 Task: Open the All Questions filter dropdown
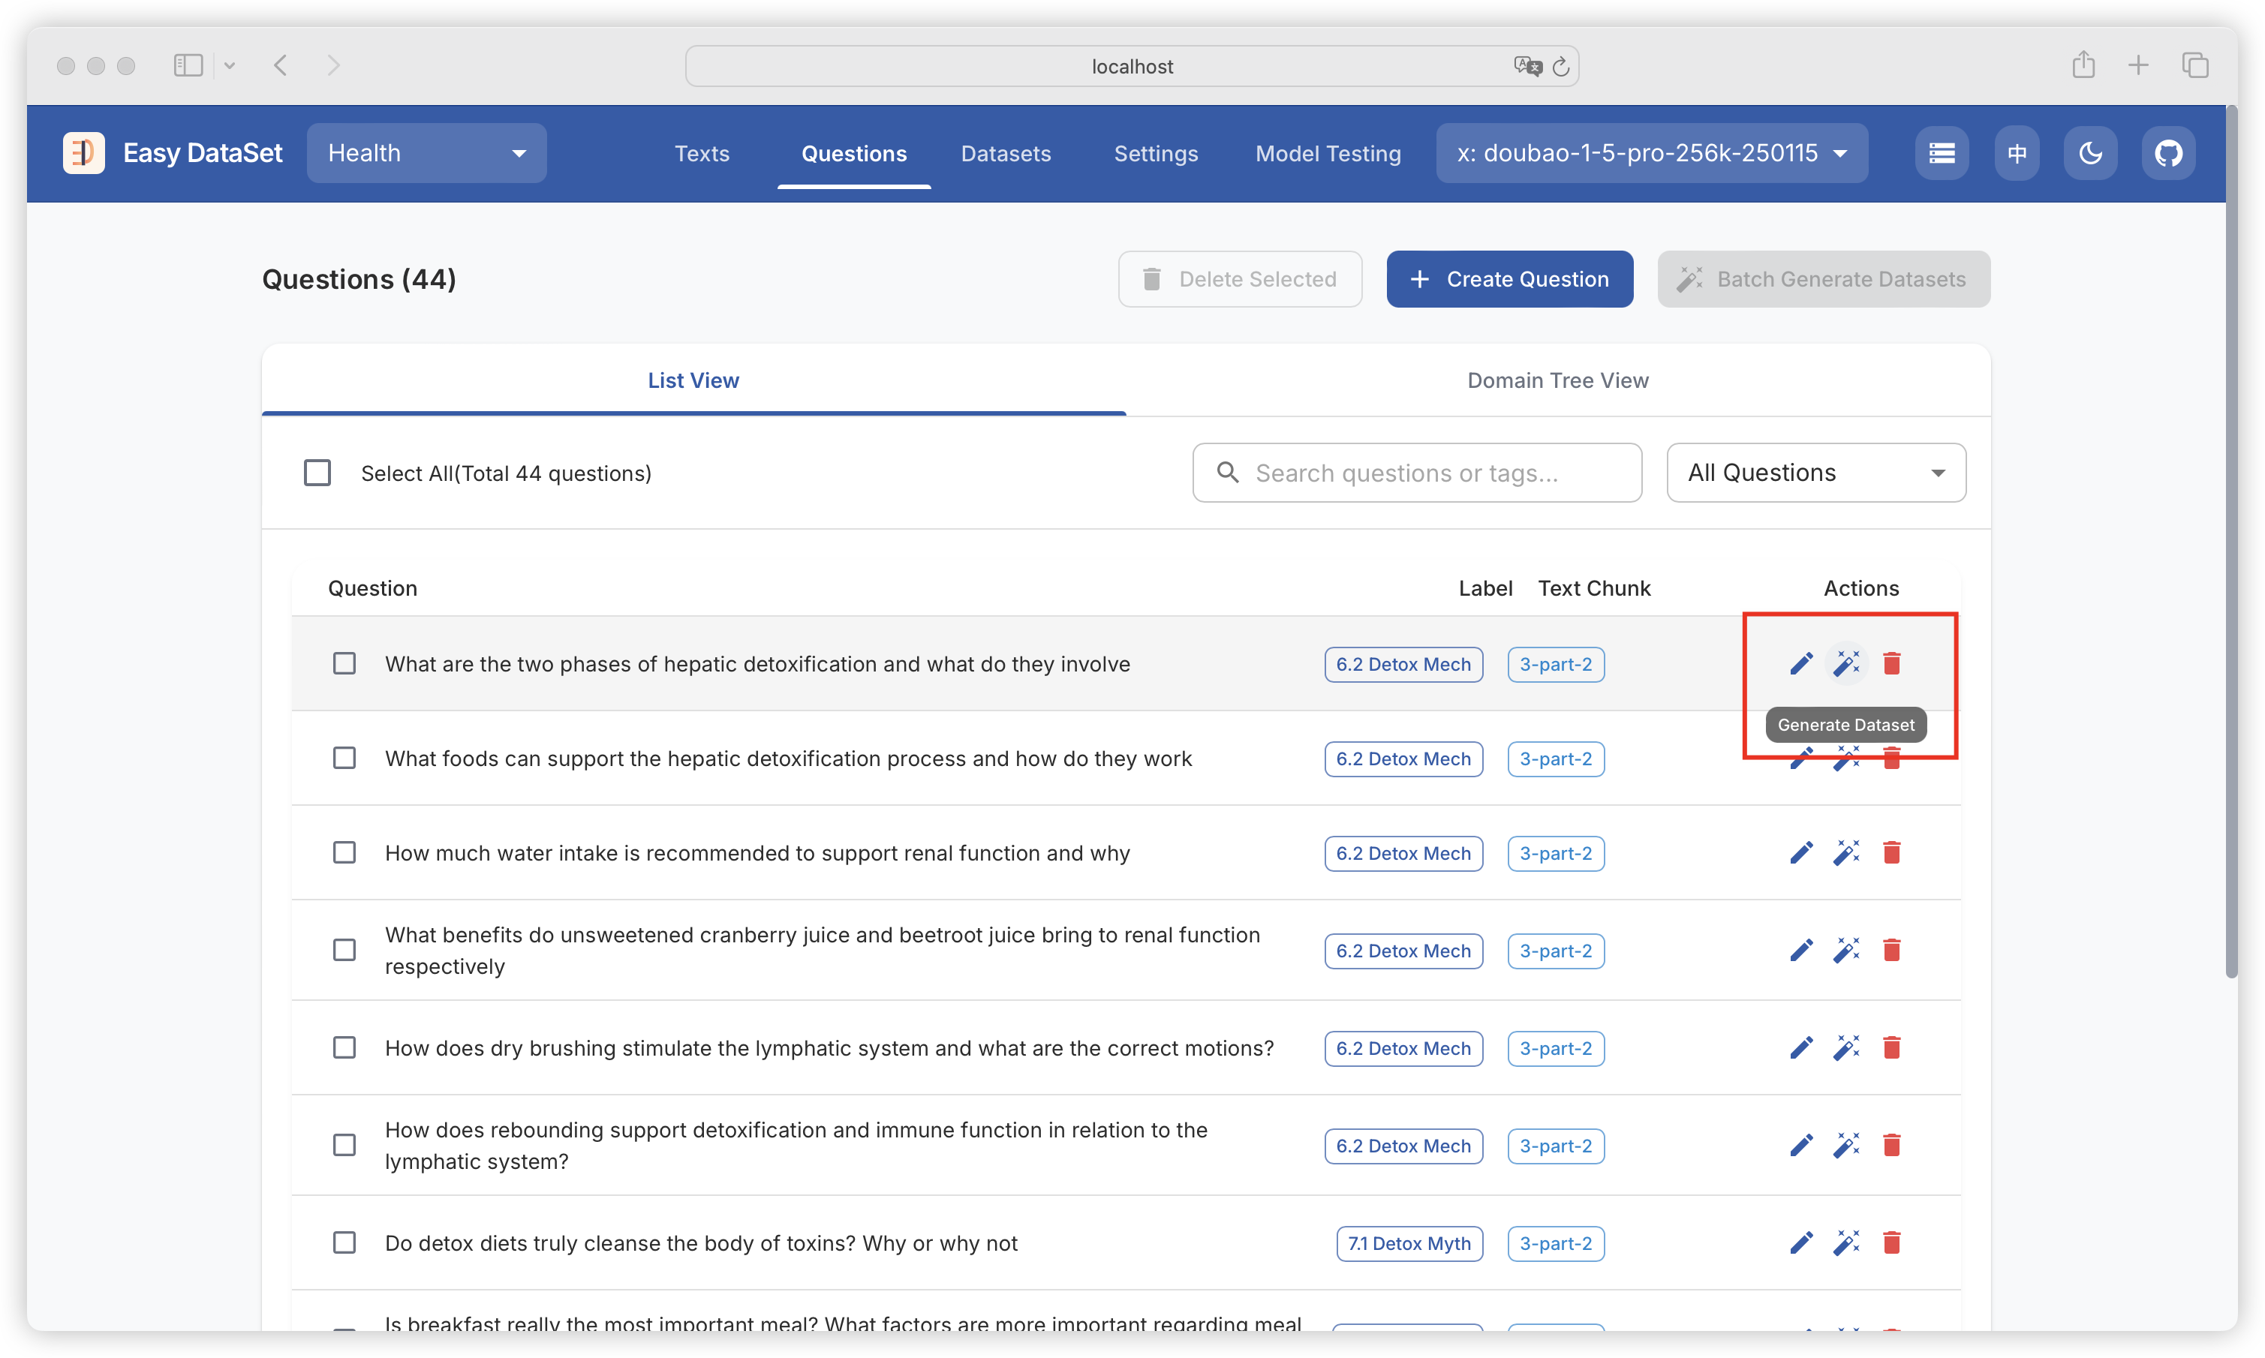pyautogui.click(x=1815, y=473)
